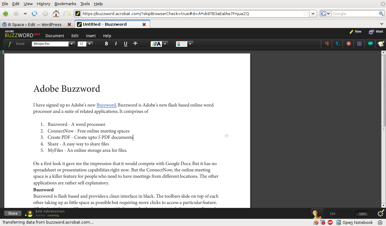
Task: Open the back/forward history dropdown arrow
Action: tap(25, 14)
